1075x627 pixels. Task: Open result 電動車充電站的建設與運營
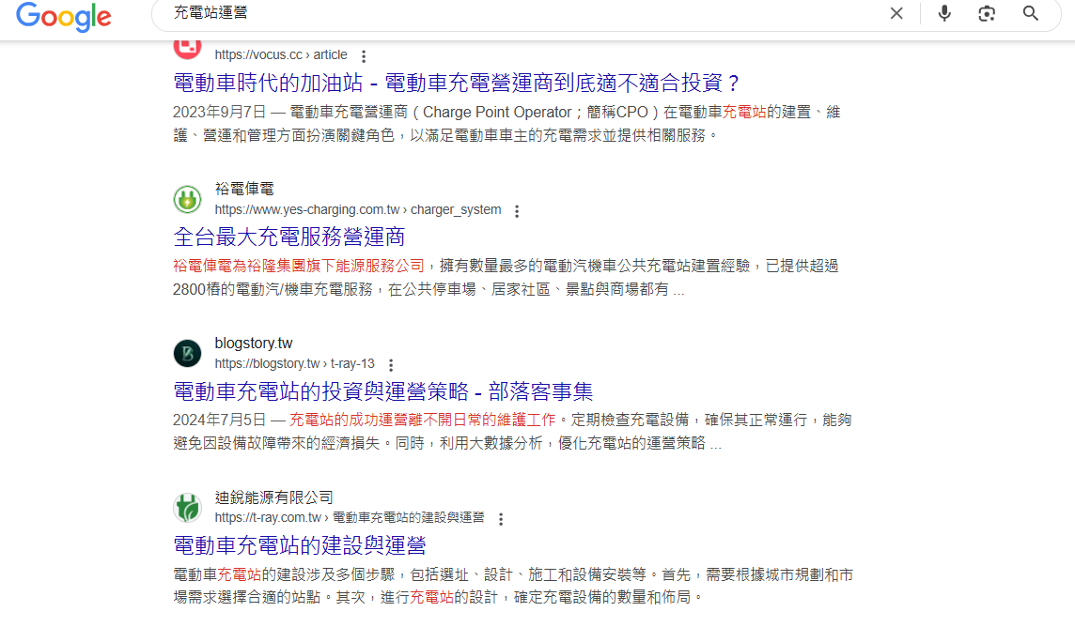coord(300,545)
